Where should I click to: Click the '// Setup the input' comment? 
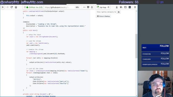click(34, 35)
